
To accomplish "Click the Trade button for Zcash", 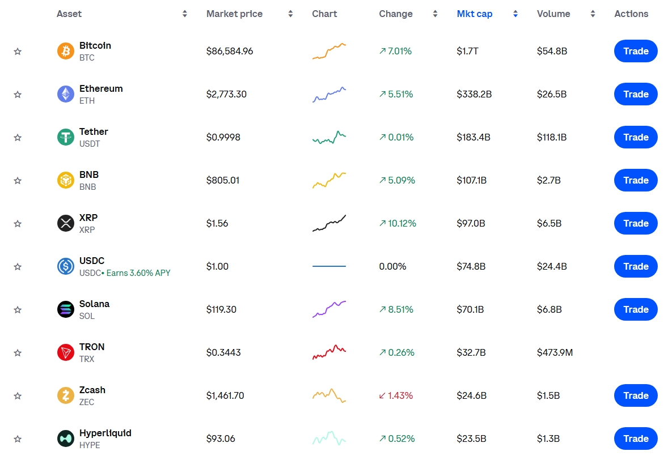I will coord(636,395).
